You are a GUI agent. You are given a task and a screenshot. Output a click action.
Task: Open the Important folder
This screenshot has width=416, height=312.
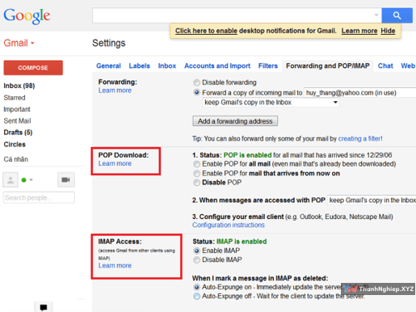click(x=17, y=109)
